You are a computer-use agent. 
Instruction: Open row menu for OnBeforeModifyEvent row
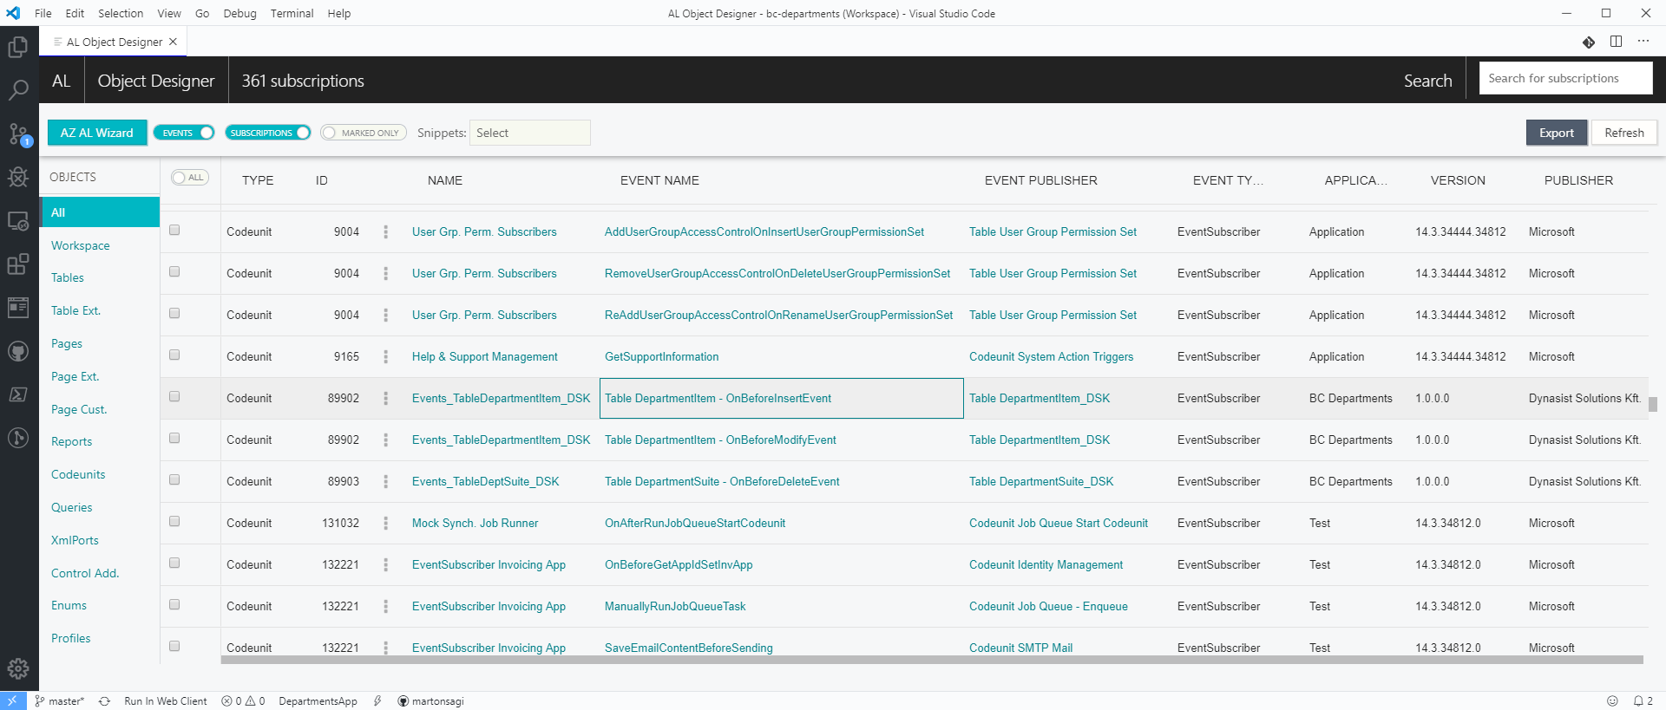pyautogui.click(x=385, y=440)
